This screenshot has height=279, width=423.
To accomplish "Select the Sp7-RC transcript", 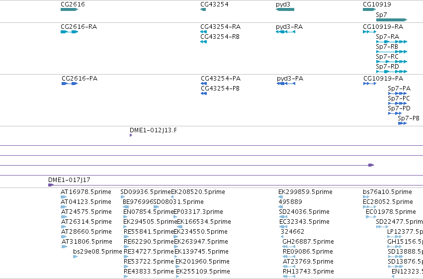I will pos(392,62).
